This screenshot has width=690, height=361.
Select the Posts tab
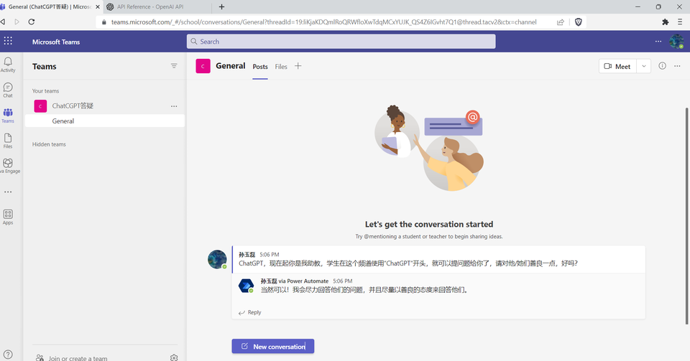260,67
